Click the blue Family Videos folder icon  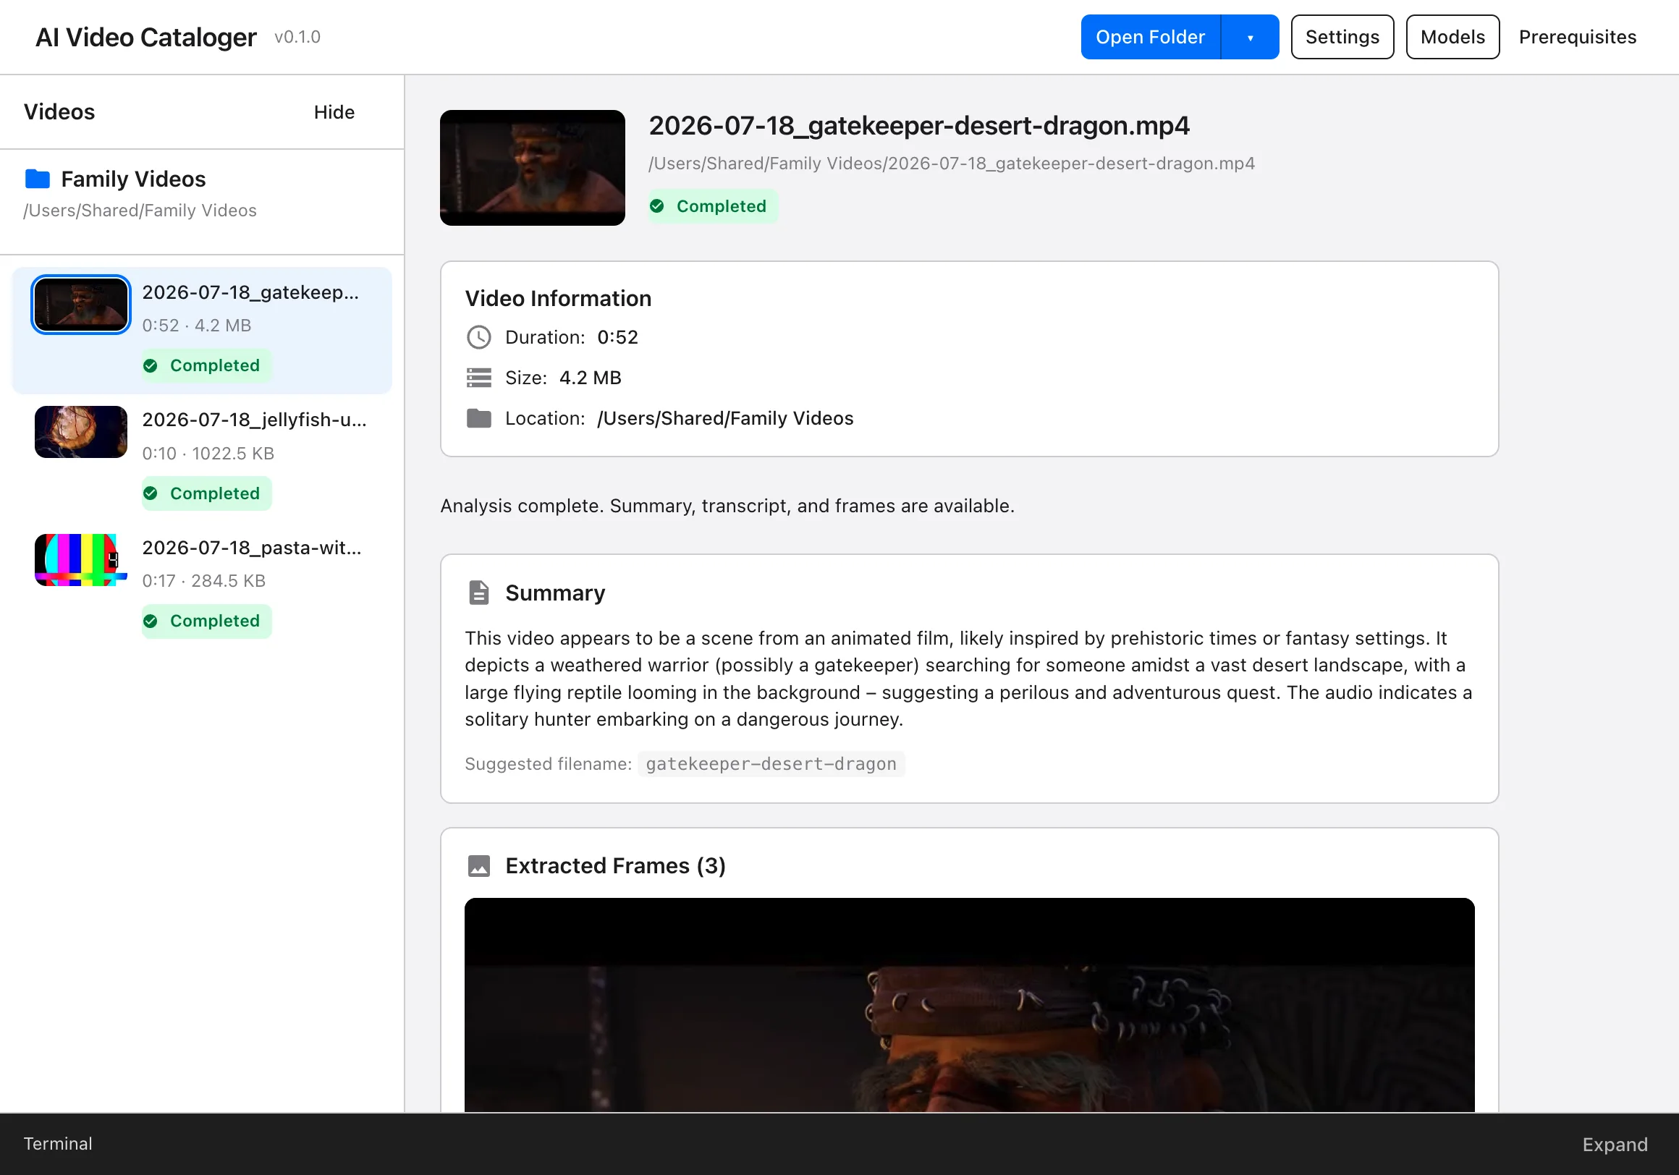point(38,179)
